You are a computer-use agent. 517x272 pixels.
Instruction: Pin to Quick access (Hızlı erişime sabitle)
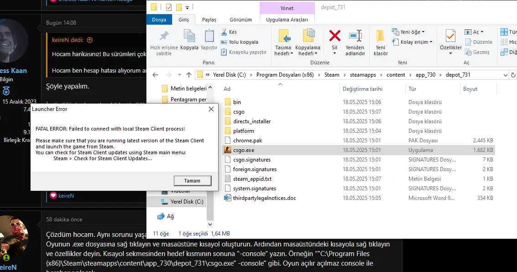click(x=164, y=43)
